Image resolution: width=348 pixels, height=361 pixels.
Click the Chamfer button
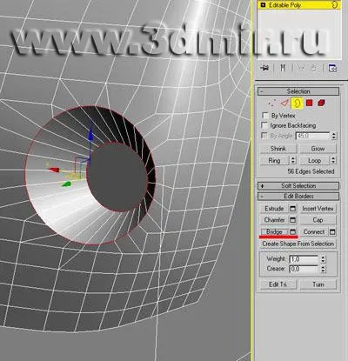click(x=274, y=220)
